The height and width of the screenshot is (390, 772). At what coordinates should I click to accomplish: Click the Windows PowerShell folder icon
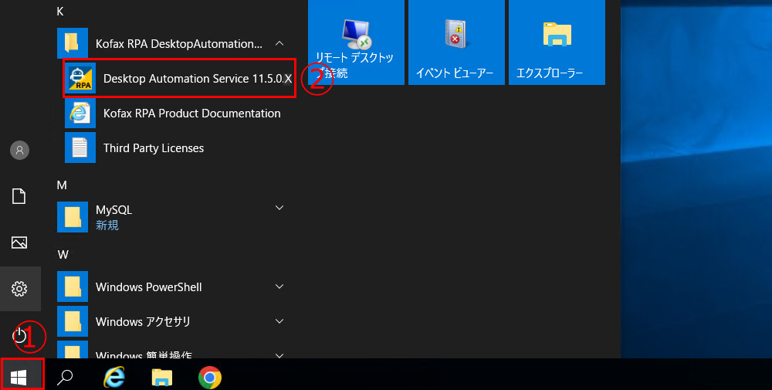coord(73,287)
